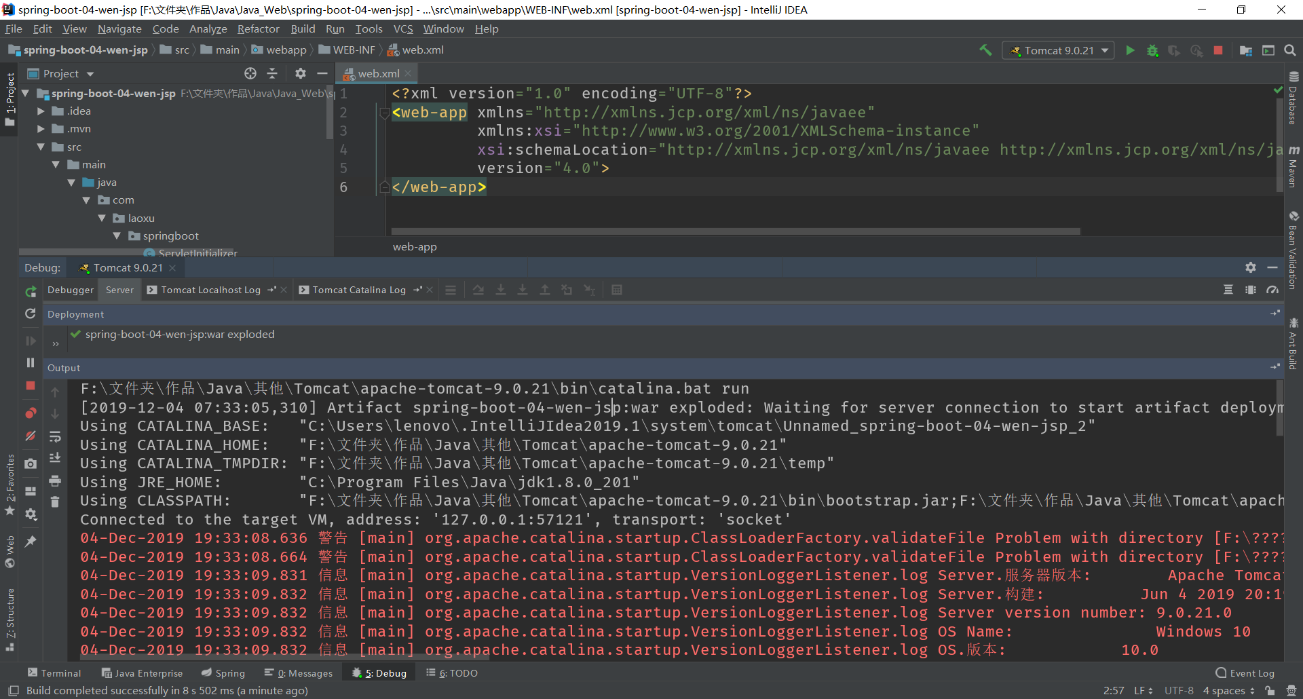Image resolution: width=1303 pixels, height=699 pixels.
Task: Click the Evaluate Expression calculator icon
Action: pos(617,290)
